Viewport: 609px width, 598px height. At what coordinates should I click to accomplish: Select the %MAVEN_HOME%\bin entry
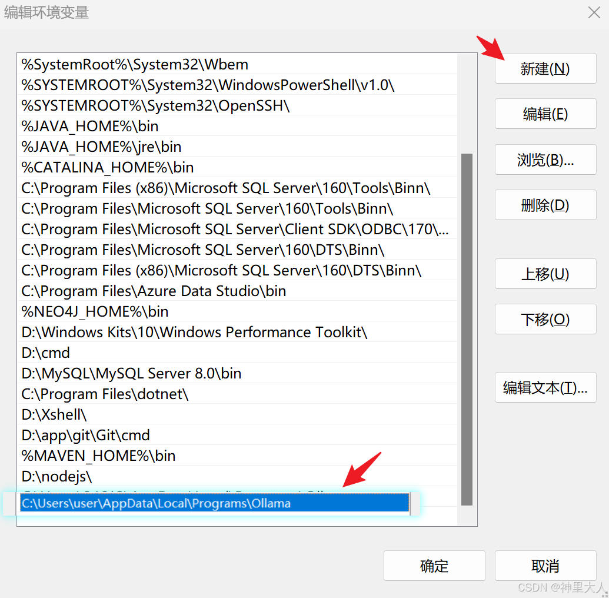click(237, 456)
